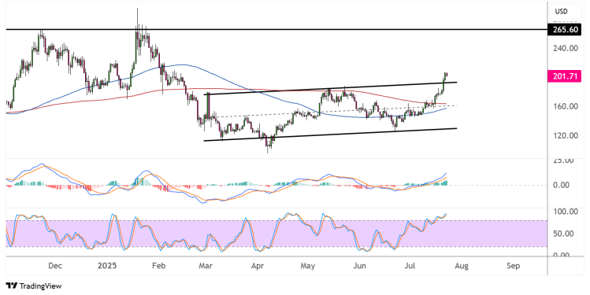This screenshot has width=590, height=295.
Task: Click the 2025 year marker on time axis
Action: [107, 266]
